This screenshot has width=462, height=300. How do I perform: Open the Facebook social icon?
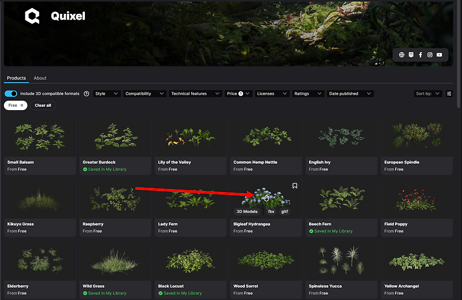tap(420, 55)
